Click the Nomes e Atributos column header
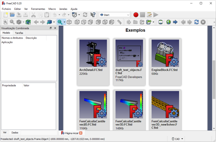This screenshot has width=216, height=142. point(13,38)
